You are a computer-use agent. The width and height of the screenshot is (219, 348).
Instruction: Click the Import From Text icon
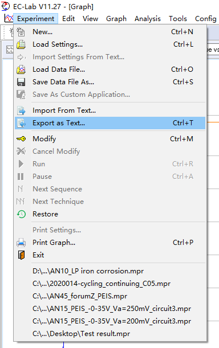[21, 110]
